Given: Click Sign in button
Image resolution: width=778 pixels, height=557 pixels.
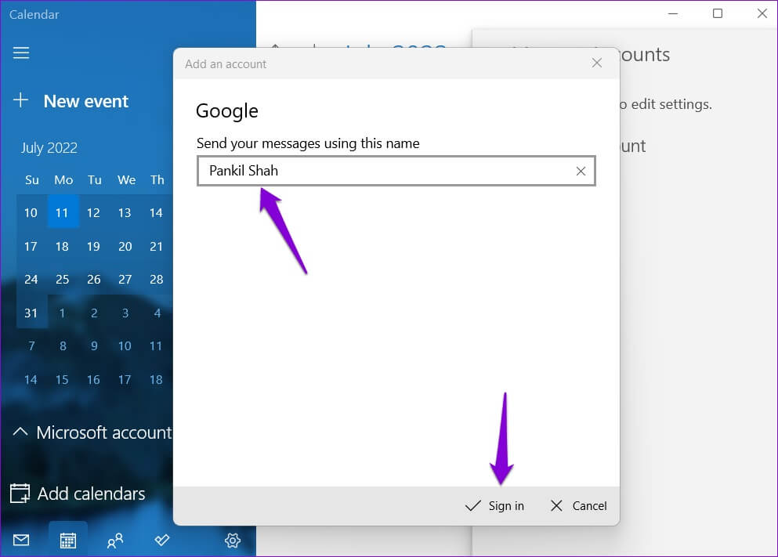Looking at the screenshot, I should click(494, 505).
